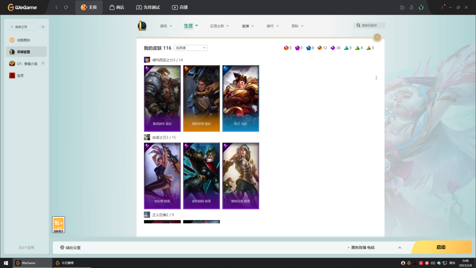Click the QQ penguin tray icon
The width and height of the screenshot is (476, 268).
pyautogui.click(x=403, y=263)
